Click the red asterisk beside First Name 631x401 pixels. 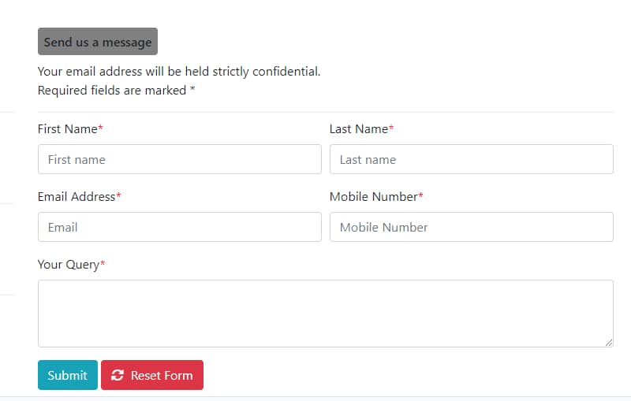click(100, 128)
